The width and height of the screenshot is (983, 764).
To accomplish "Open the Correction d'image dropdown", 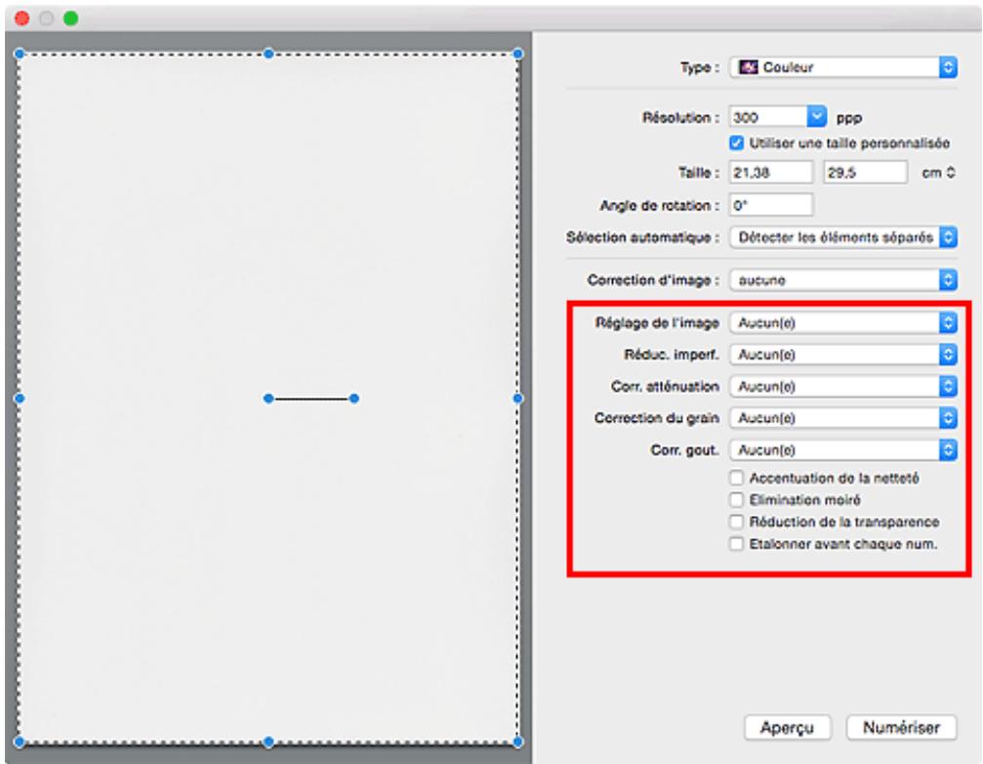I will pyautogui.click(x=841, y=279).
